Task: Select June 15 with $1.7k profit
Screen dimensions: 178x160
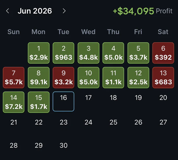Action: (x=38, y=102)
